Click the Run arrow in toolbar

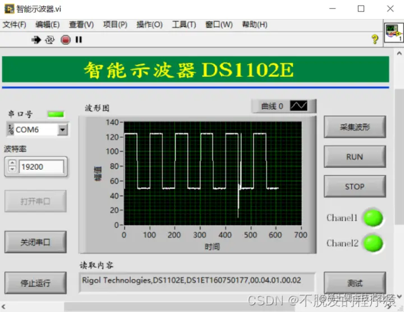pyautogui.click(x=36, y=40)
